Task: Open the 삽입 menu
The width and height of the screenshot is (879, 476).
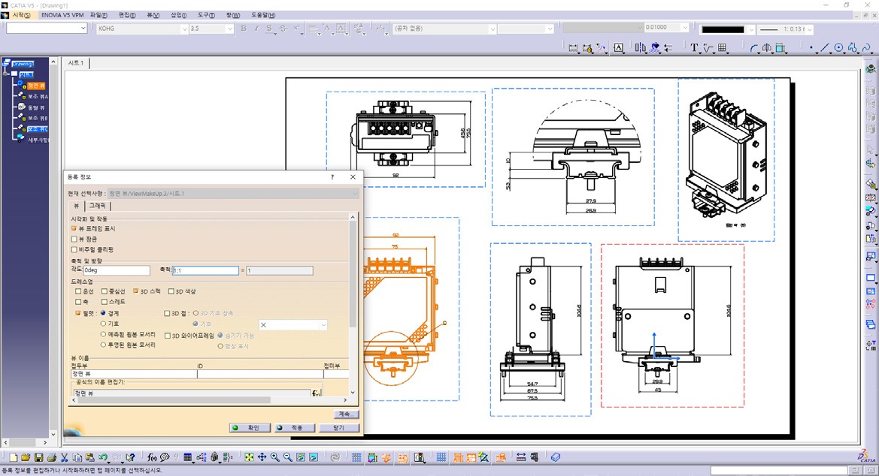Action: (177, 15)
